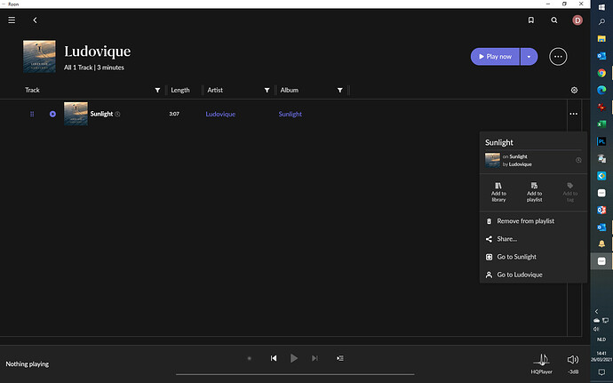Image resolution: width=613 pixels, height=383 pixels.
Task: Sort by the Length column header
Action: (x=180, y=90)
